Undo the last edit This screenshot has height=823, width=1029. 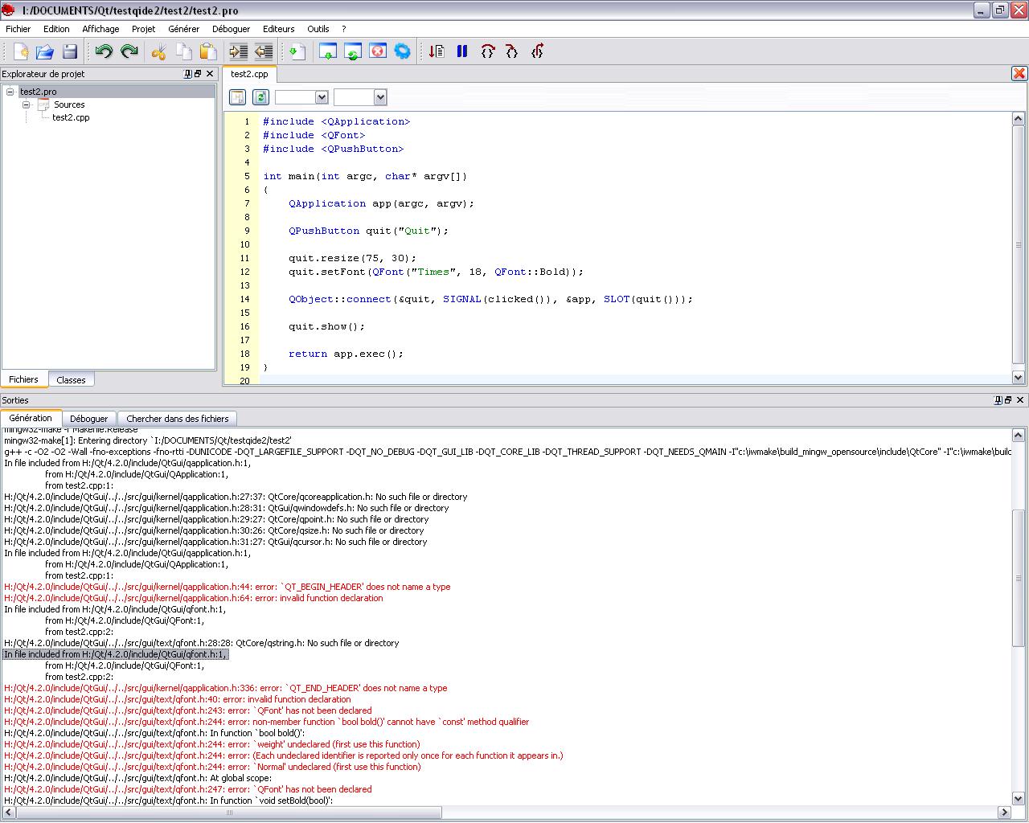coord(104,51)
